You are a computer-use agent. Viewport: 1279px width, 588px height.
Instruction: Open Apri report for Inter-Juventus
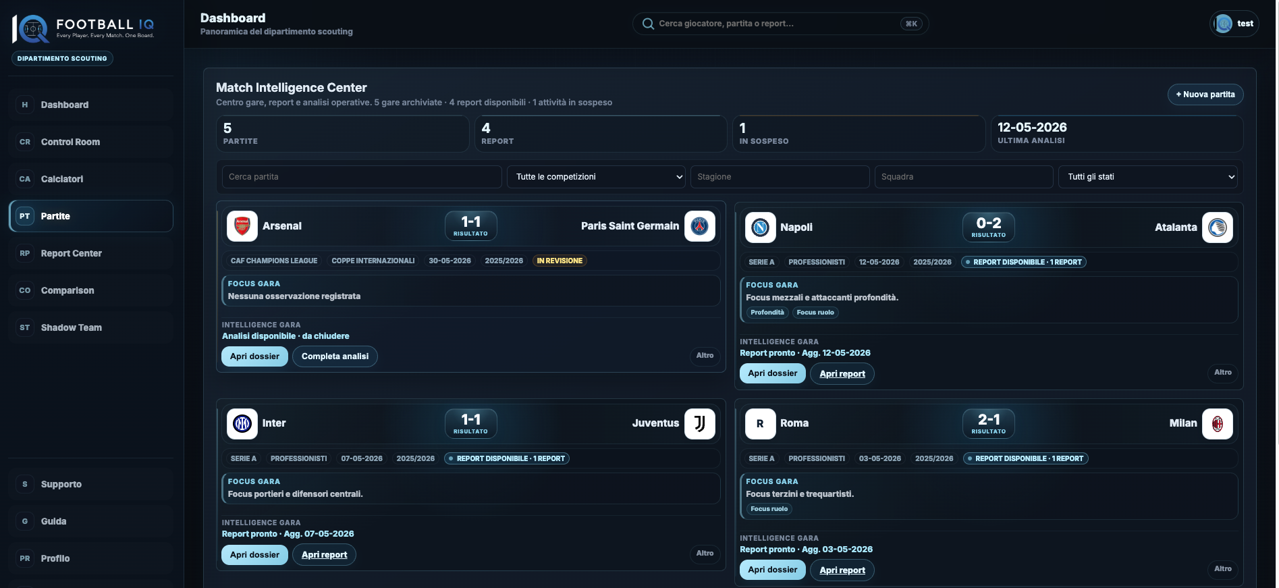(x=324, y=555)
